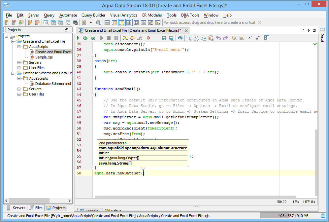Click the Pause execution icon
This screenshot has width=329, height=222.
[x=116, y=38]
